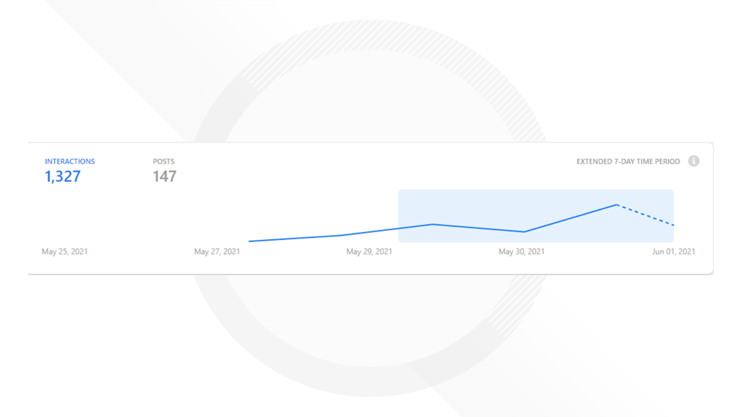Click the lowest dip of the line inside the highlighted area
Viewport: 742px width, 417px height.
pyautogui.click(x=525, y=232)
